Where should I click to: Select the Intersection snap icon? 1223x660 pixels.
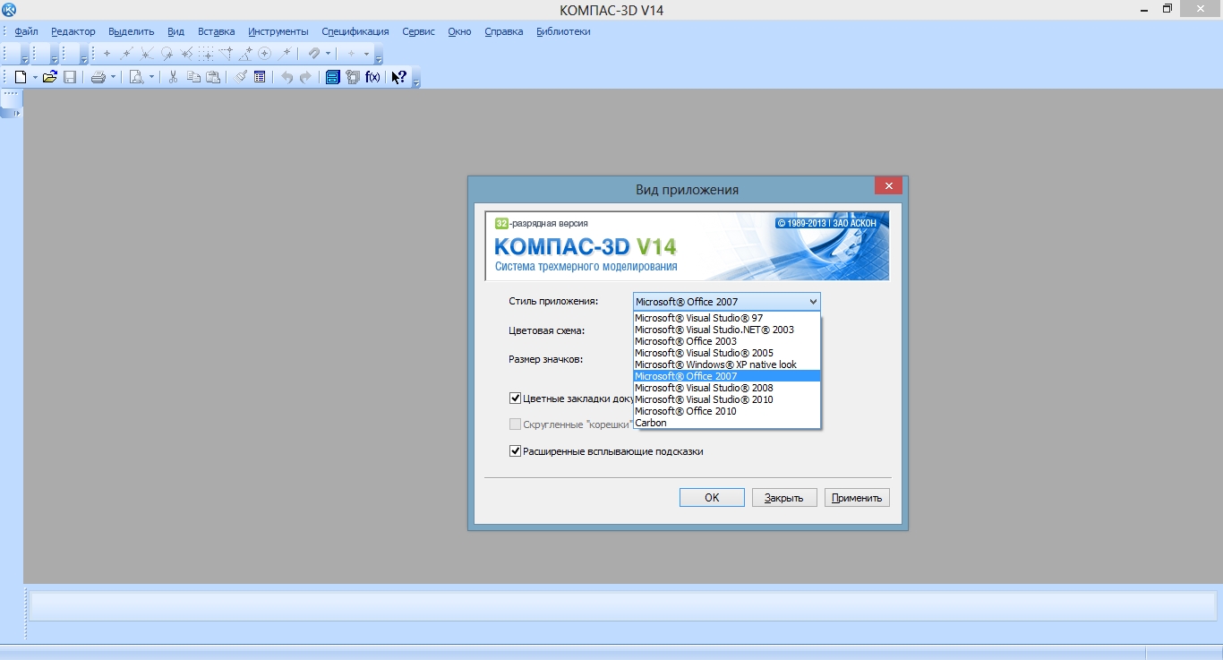146,54
